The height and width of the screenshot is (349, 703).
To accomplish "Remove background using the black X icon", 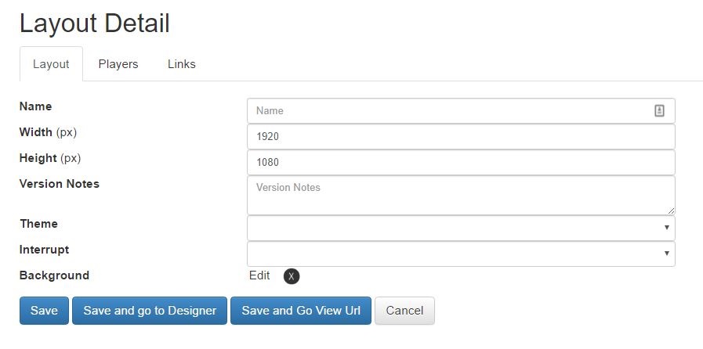I will [x=292, y=276].
